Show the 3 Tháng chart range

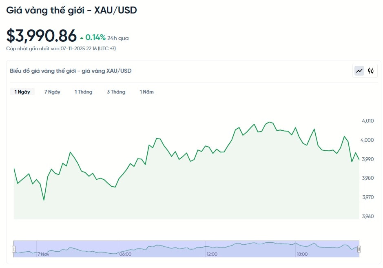(116, 92)
